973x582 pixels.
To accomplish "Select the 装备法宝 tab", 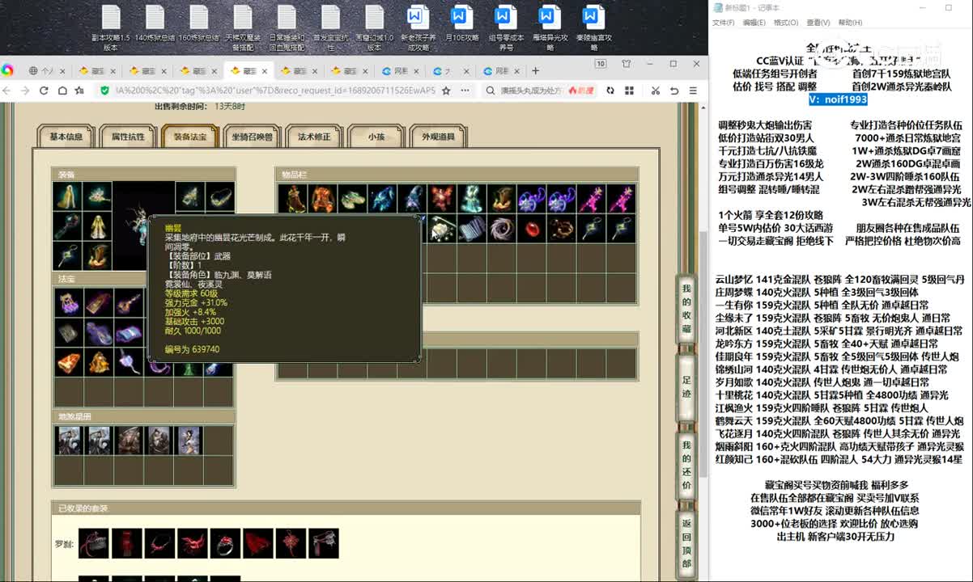I will (x=189, y=137).
